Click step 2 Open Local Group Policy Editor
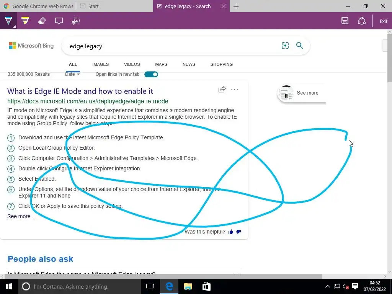 57,148
